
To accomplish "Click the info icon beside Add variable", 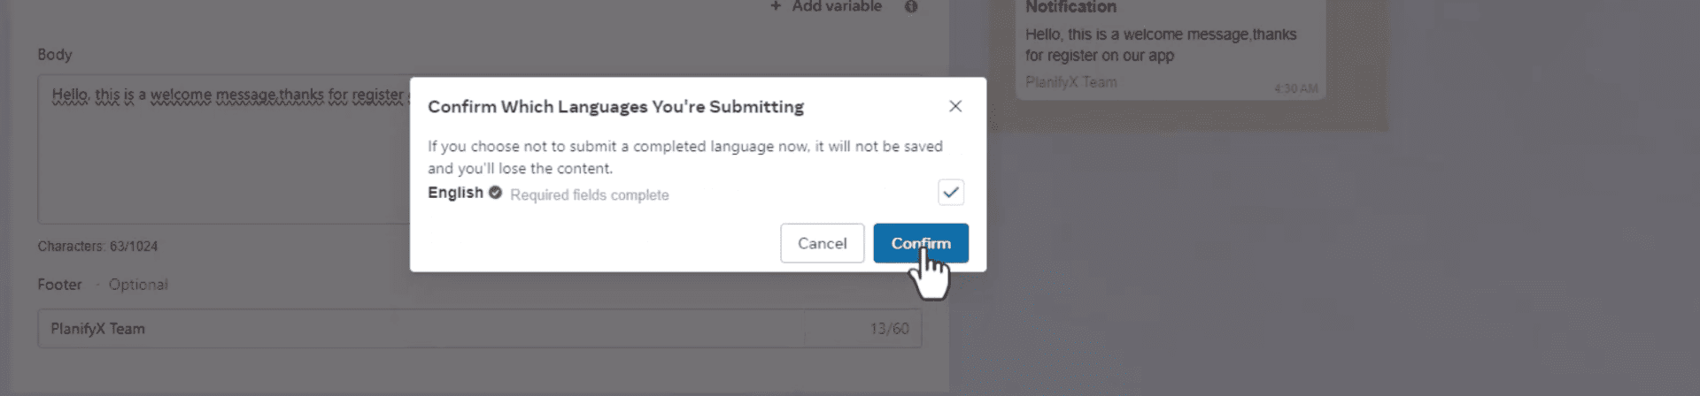I will pos(911,7).
